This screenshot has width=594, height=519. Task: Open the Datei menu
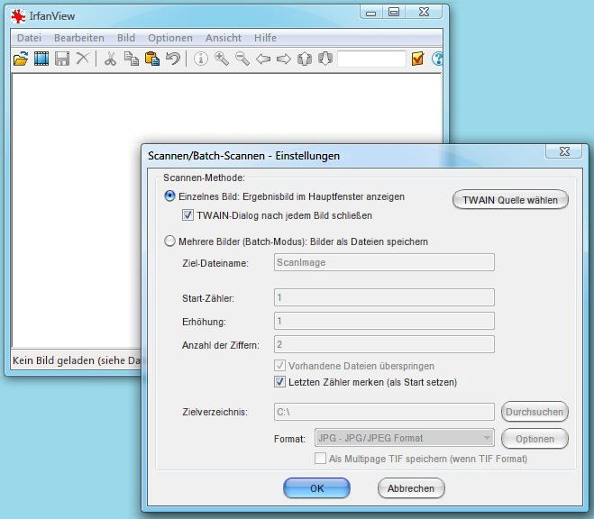[x=29, y=38]
